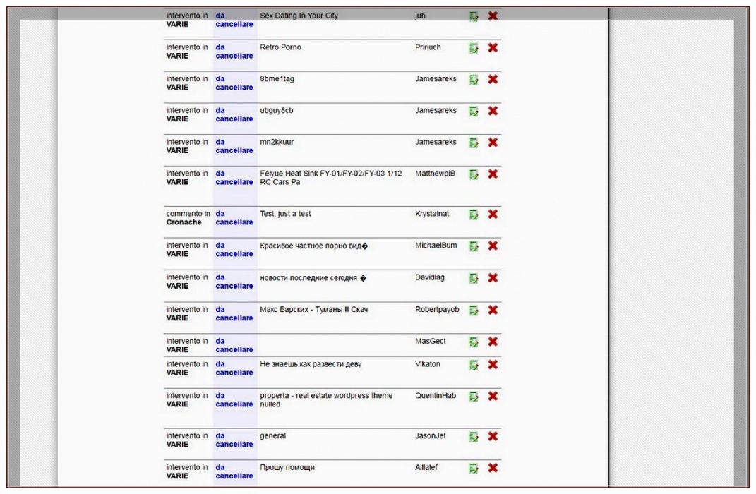Edit the properta wordpress theme post
Image resolution: width=756 pixels, height=494 pixels.
(474, 397)
